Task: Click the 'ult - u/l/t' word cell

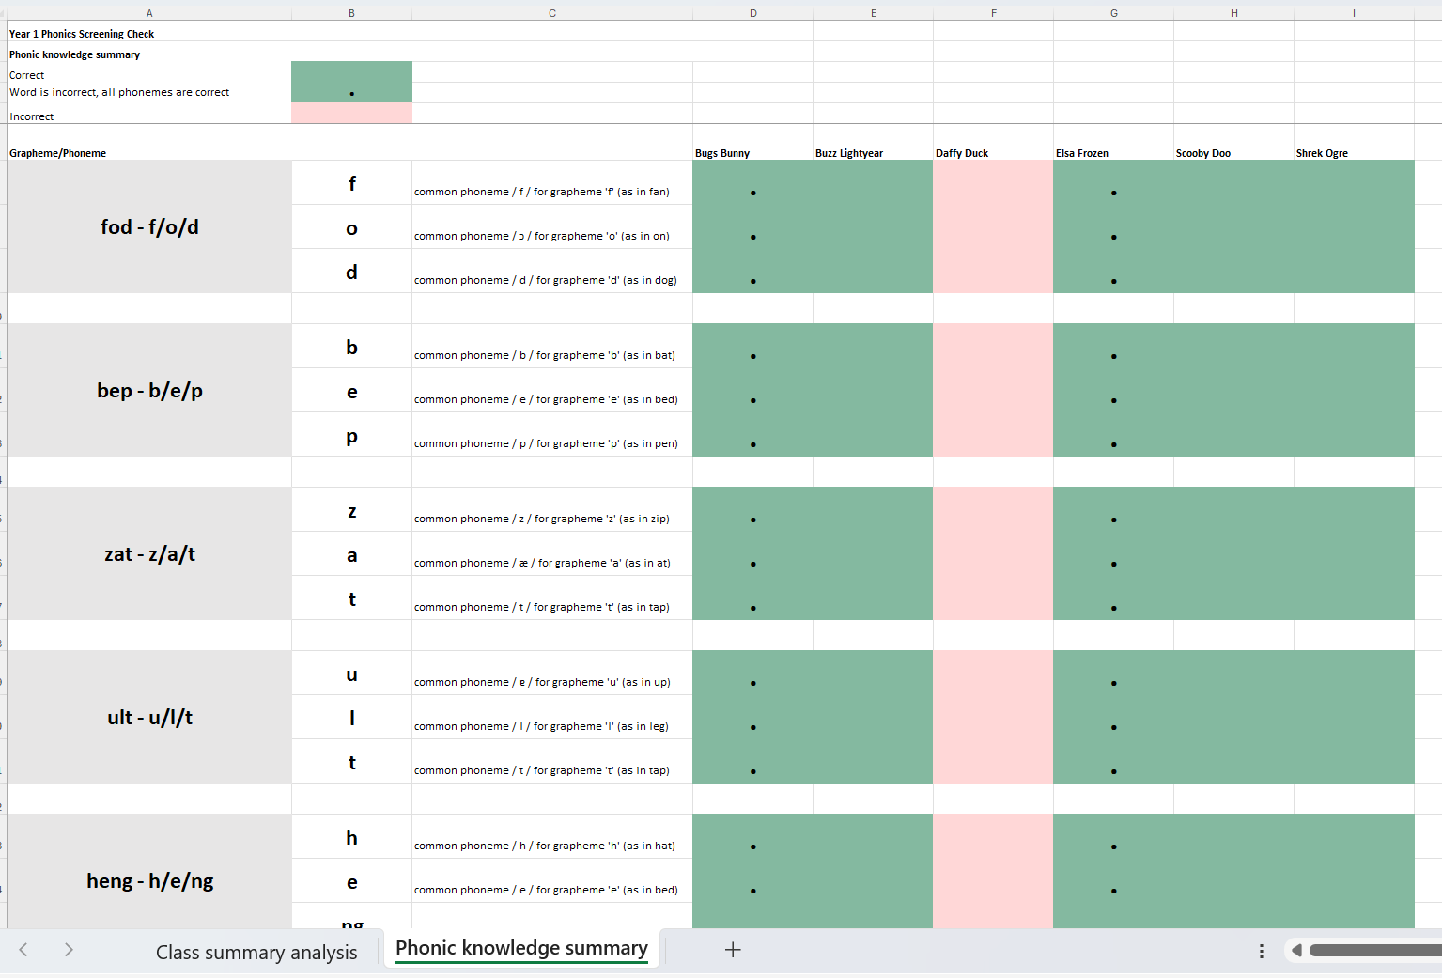Action: tap(149, 717)
